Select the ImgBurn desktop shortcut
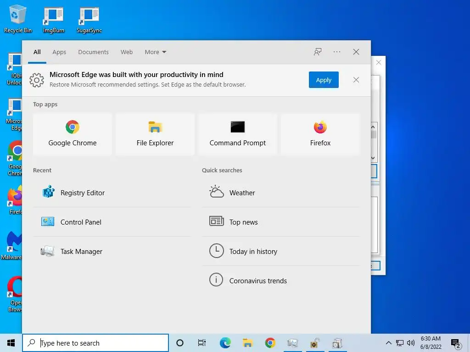Screen dimensions: 470x352 53,20
